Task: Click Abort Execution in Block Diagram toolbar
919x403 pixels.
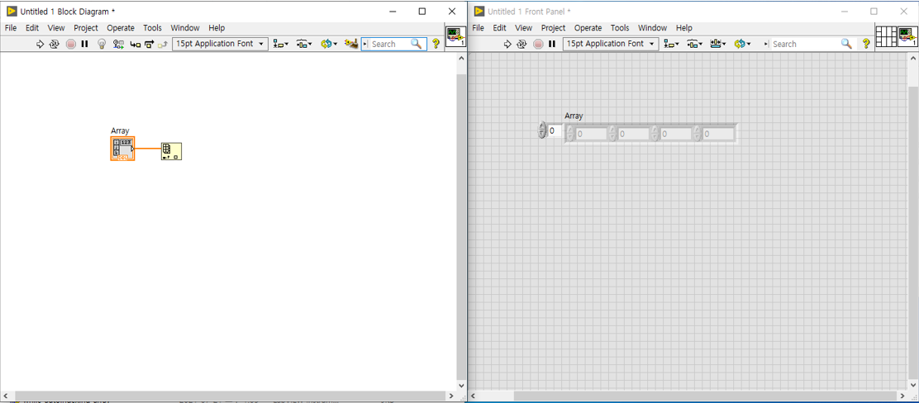Action: click(71, 44)
